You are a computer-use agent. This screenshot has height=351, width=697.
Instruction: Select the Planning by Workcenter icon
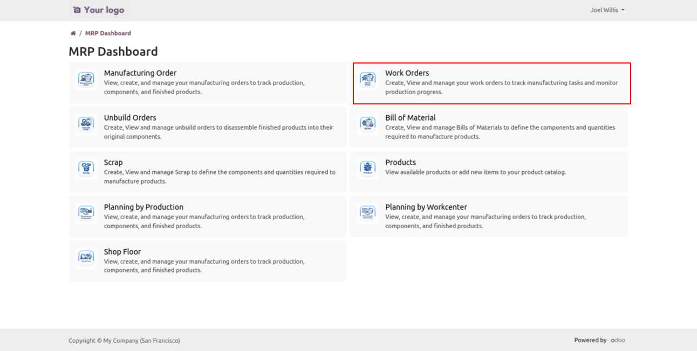[367, 213]
